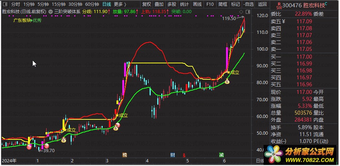The height and width of the screenshot is (166, 340).
Task: Click the ★成立 marker in June near 86
Action: click(x=232, y=72)
